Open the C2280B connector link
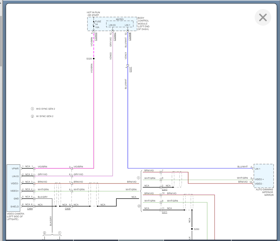 tap(130, 37)
